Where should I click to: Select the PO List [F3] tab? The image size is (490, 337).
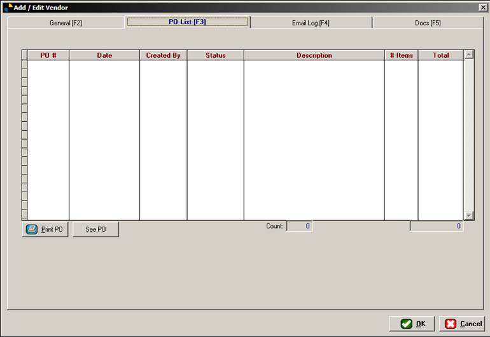click(x=187, y=22)
